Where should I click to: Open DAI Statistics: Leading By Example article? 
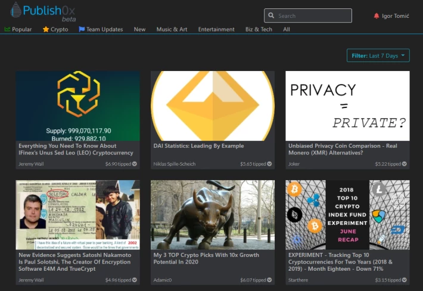click(x=198, y=145)
